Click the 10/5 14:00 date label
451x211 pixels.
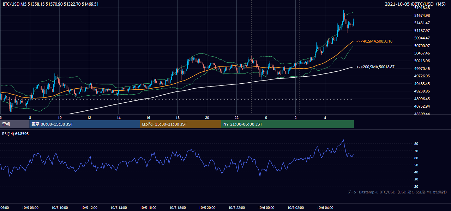tap(119, 207)
